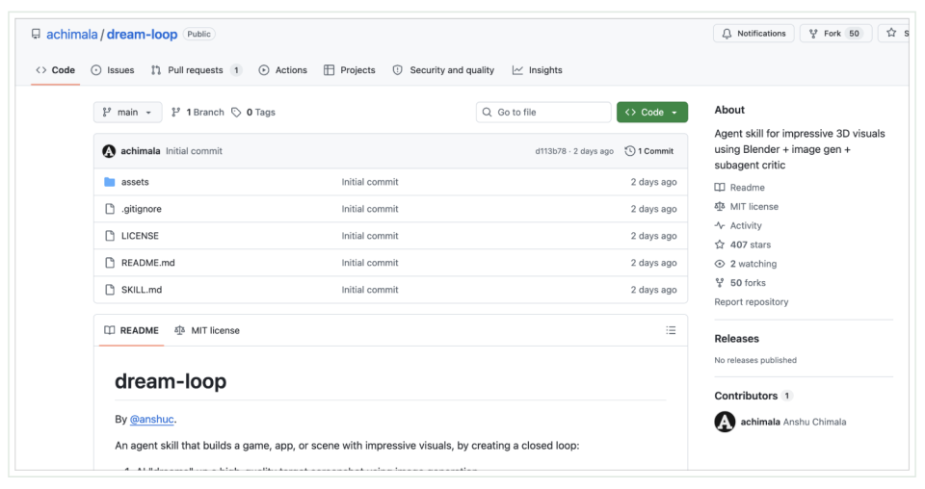Select the MIT license tab
The width and height of the screenshot is (925, 489).
coord(207,330)
